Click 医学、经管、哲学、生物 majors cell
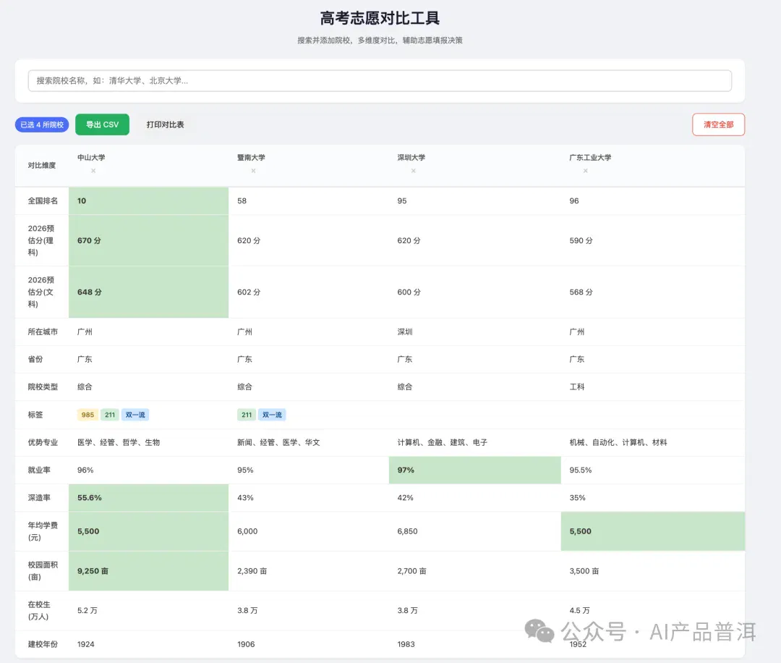The height and width of the screenshot is (663, 781). click(148, 443)
